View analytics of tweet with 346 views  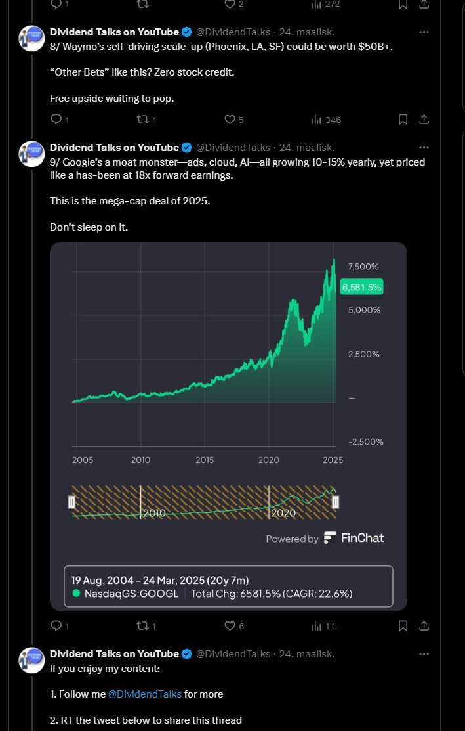(x=327, y=120)
